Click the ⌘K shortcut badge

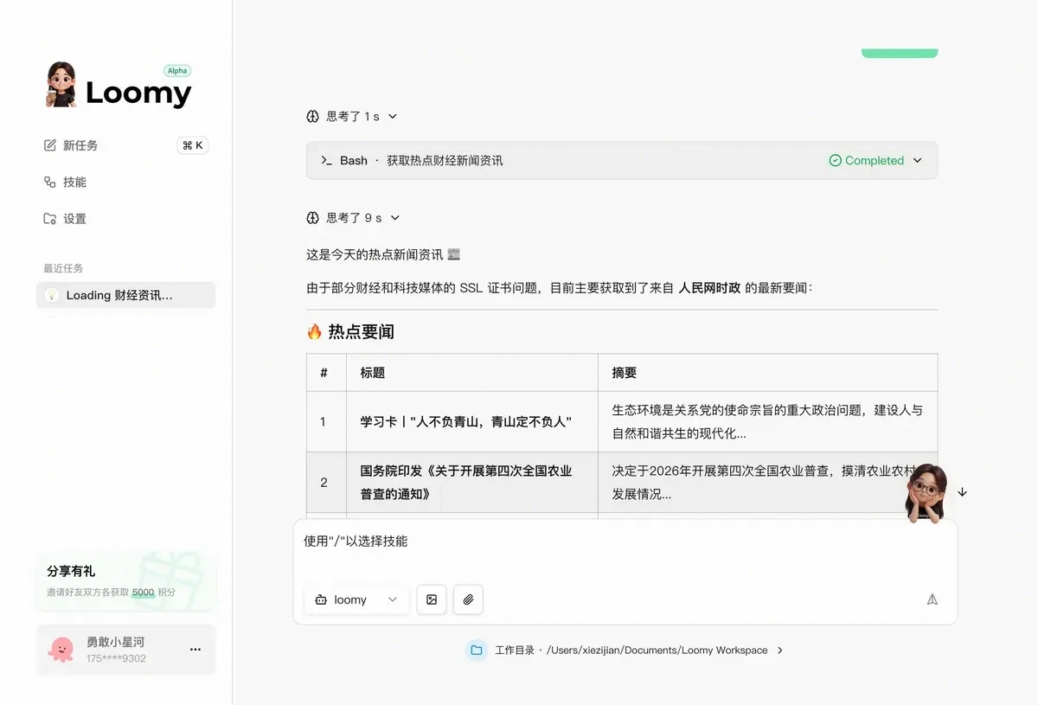pyautogui.click(x=193, y=145)
